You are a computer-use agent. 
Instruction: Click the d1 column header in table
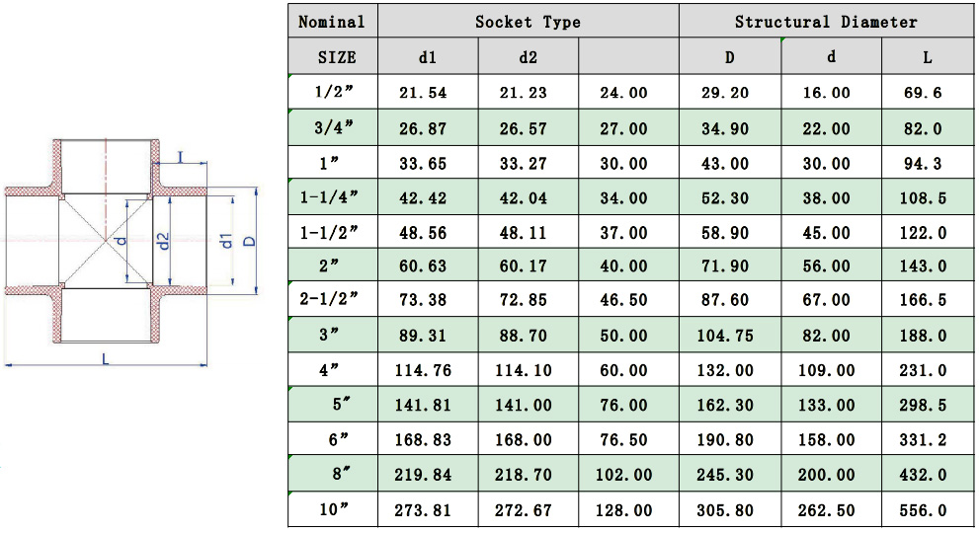428,57
